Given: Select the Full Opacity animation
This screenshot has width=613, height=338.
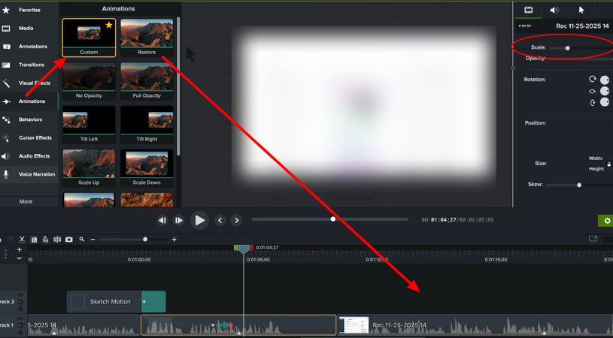Looking at the screenshot, I should click(x=147, y=81).
